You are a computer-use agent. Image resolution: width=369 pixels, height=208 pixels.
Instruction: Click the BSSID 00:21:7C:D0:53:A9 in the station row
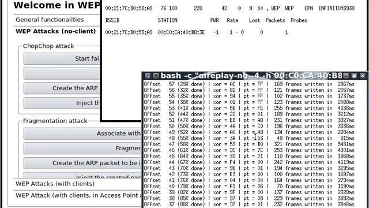click(x=129, y=32)
